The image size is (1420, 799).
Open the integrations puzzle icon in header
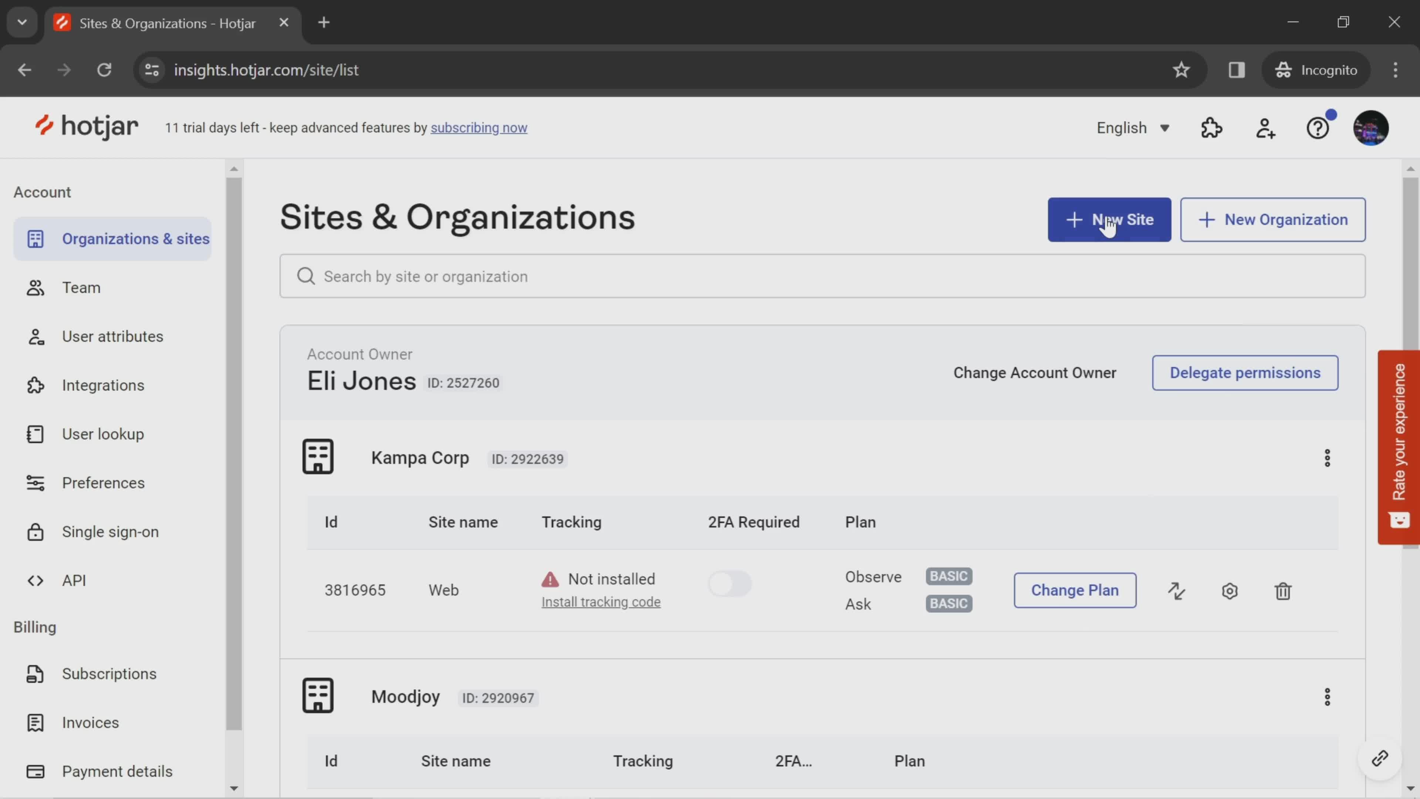pyautogui.click(x=1212, y=128)
